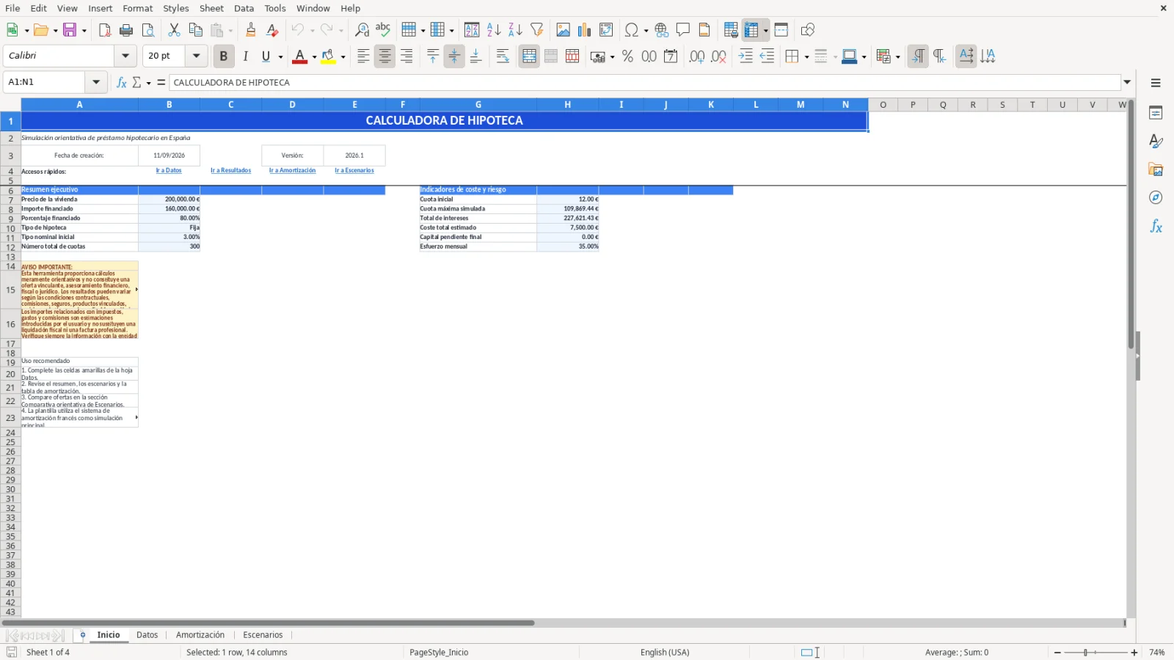Click the Cut scissors icon

(174, 30)
